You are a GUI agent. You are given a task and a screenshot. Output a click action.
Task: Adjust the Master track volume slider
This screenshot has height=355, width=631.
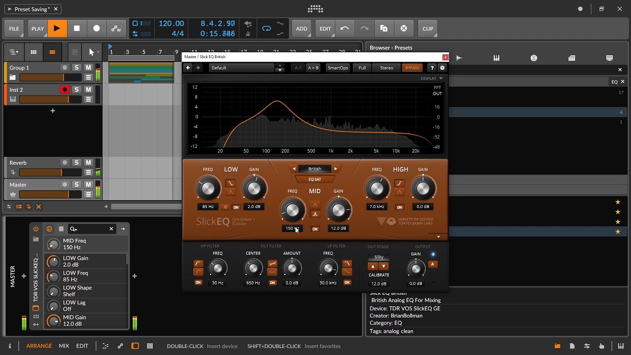coord(50,194)
